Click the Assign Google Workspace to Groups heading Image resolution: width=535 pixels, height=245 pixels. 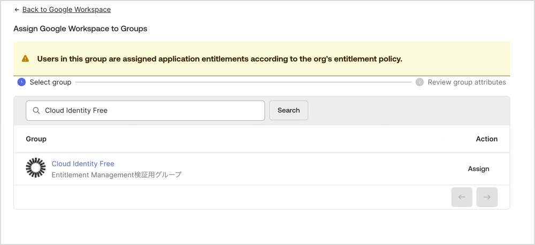coord(81,29)
